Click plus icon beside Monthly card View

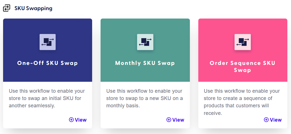pyautogui.click(x=169, y=120)
